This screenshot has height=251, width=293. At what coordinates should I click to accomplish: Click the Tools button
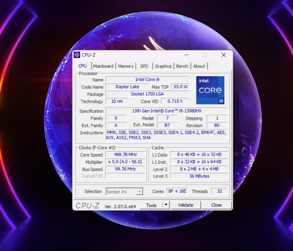click(x=151, y=205)
